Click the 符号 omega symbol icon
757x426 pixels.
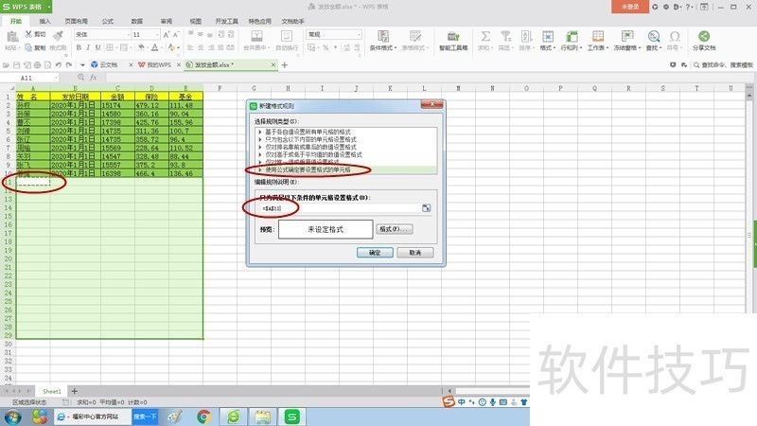[x=675, y=36]
